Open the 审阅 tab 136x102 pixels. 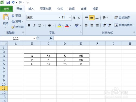[84, 9]
